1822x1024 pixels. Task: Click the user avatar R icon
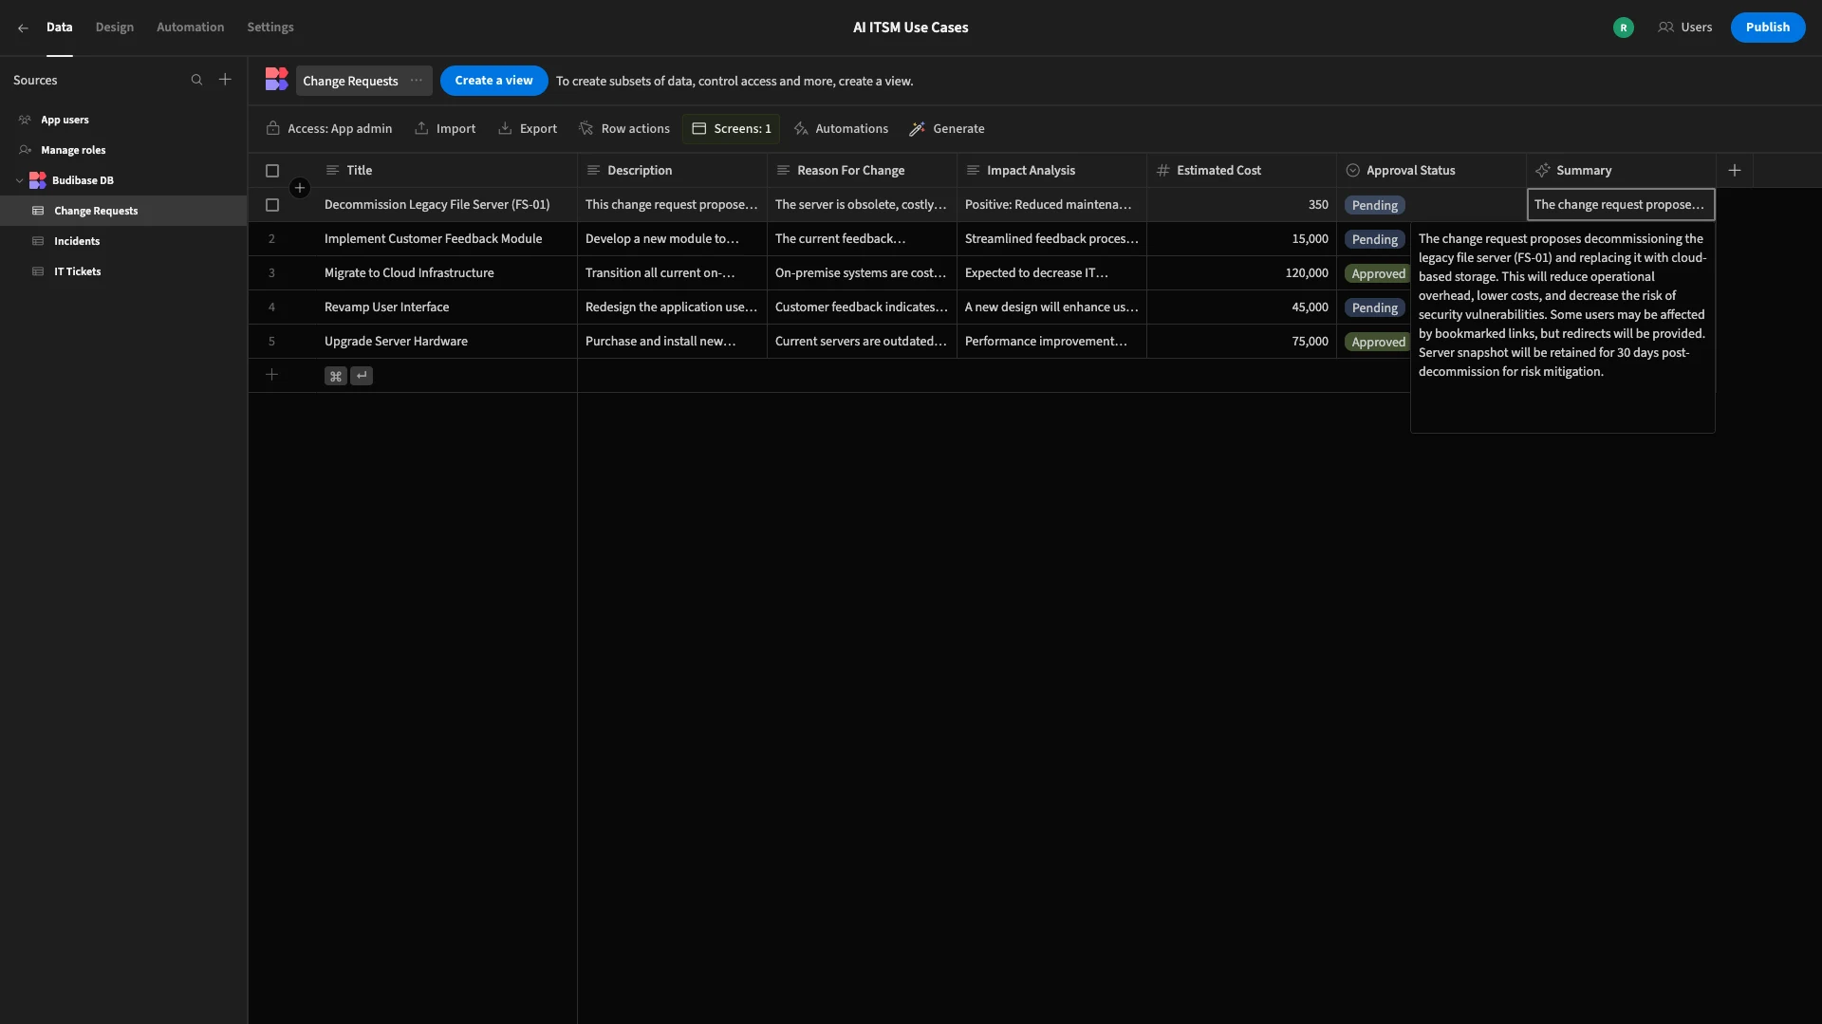click(1623, 28)
